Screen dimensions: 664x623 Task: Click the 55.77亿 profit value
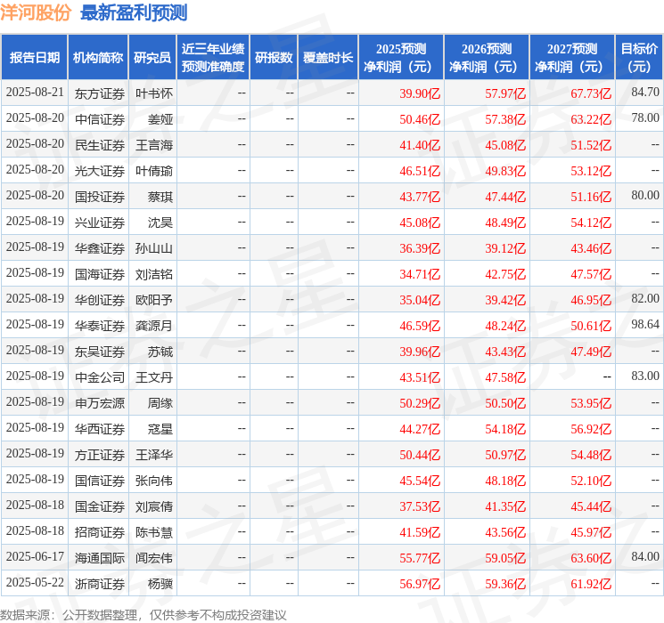[x=420, y=558]
